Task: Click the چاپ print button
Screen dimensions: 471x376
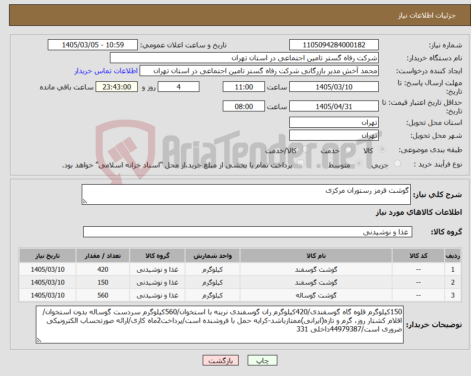Action: click(262, 360)
